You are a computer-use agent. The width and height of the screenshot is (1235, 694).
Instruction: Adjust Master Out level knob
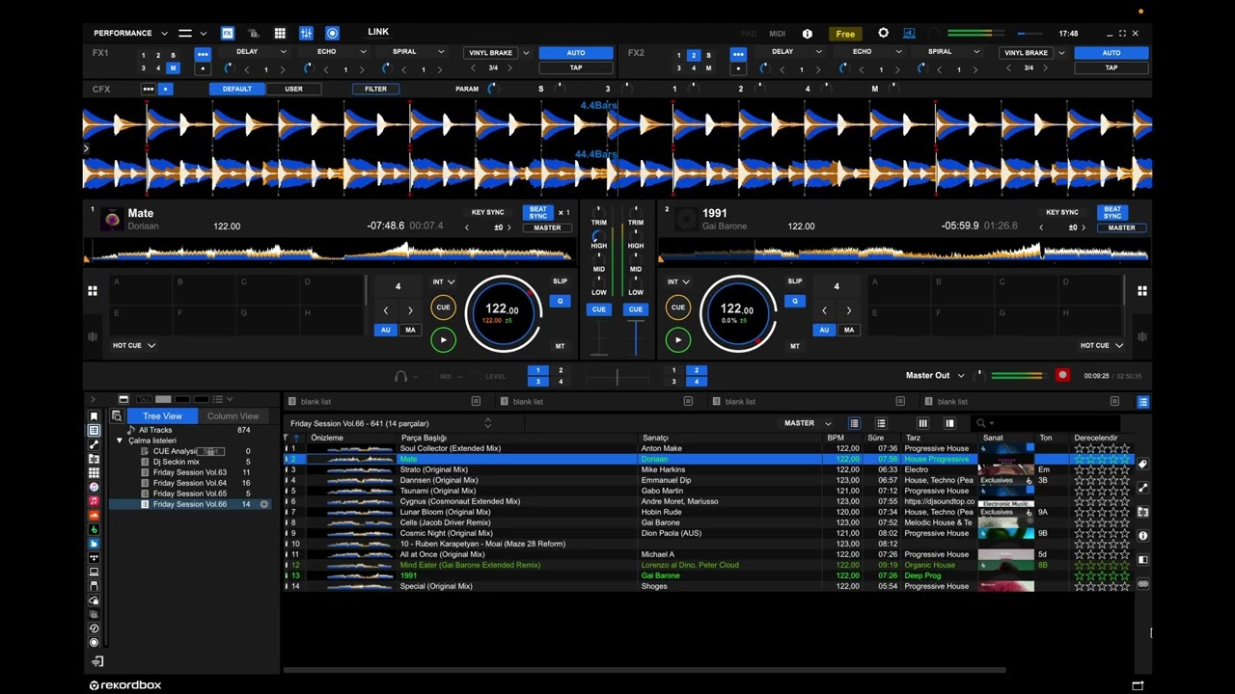(977, 376)
